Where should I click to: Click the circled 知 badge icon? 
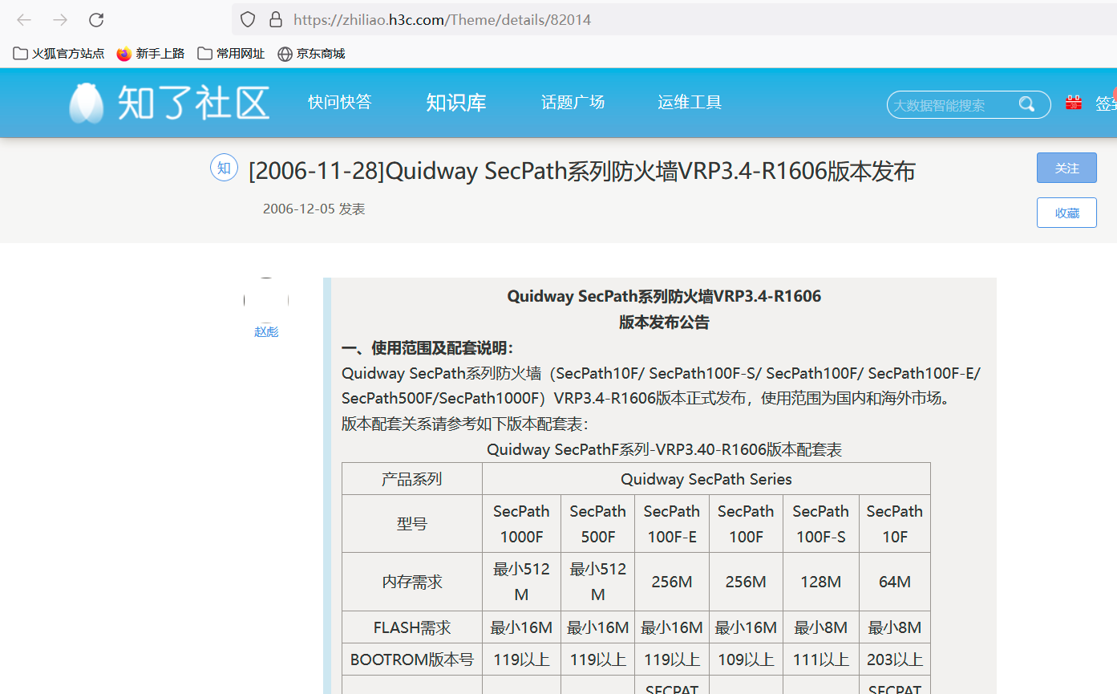(224, 168)
